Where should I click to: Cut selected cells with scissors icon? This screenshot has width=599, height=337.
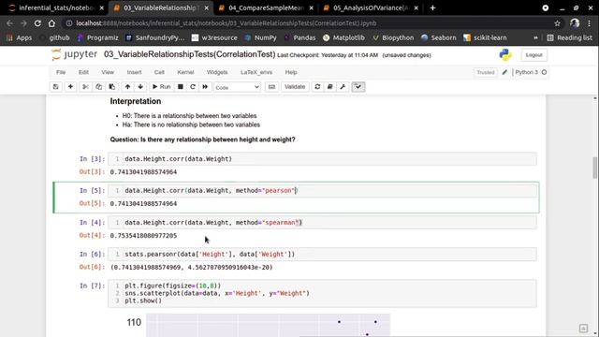[x=85, y=87]
